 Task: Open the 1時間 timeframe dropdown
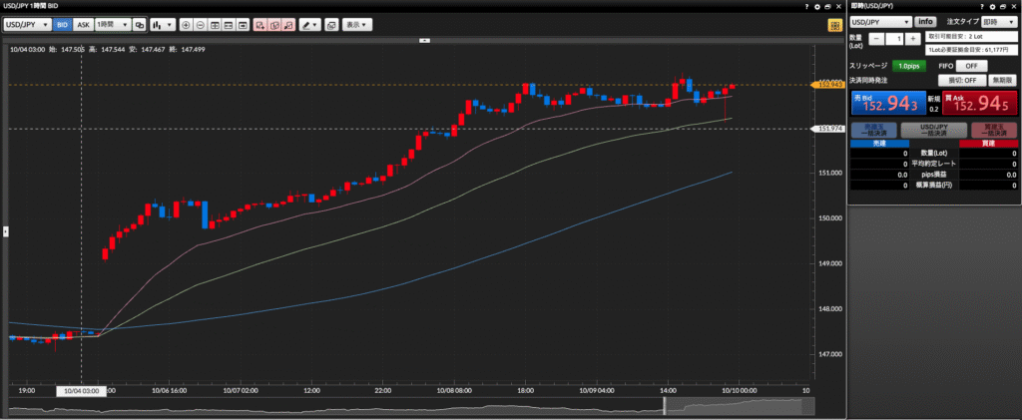(x=112, y=23)
